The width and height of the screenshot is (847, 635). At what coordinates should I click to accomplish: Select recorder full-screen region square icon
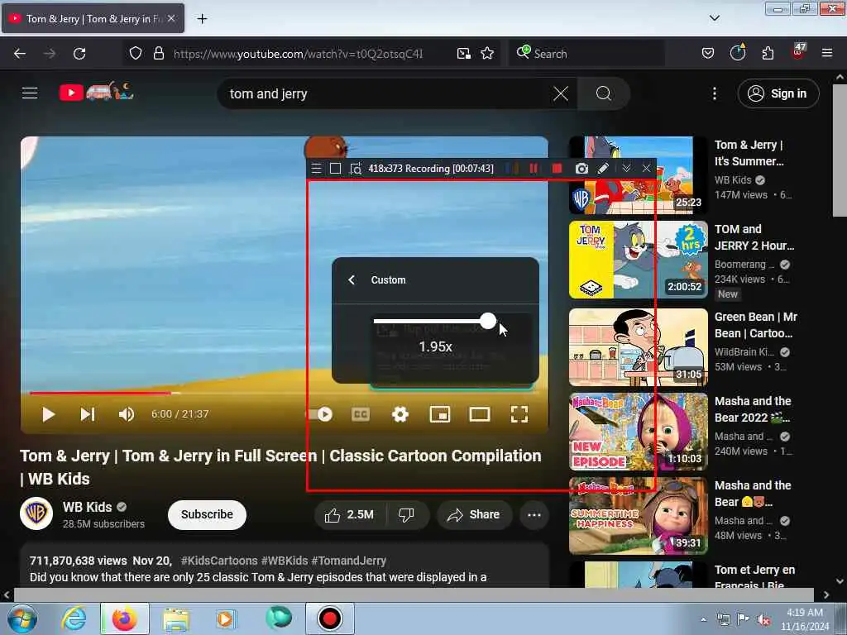[336, 169]
